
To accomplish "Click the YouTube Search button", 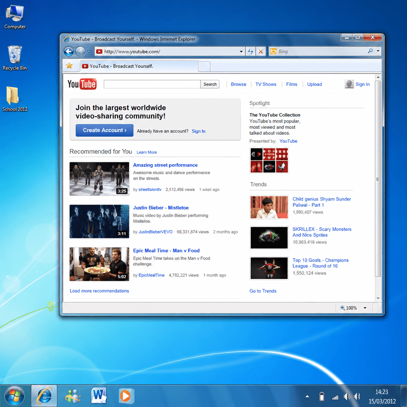I will 210,84.
